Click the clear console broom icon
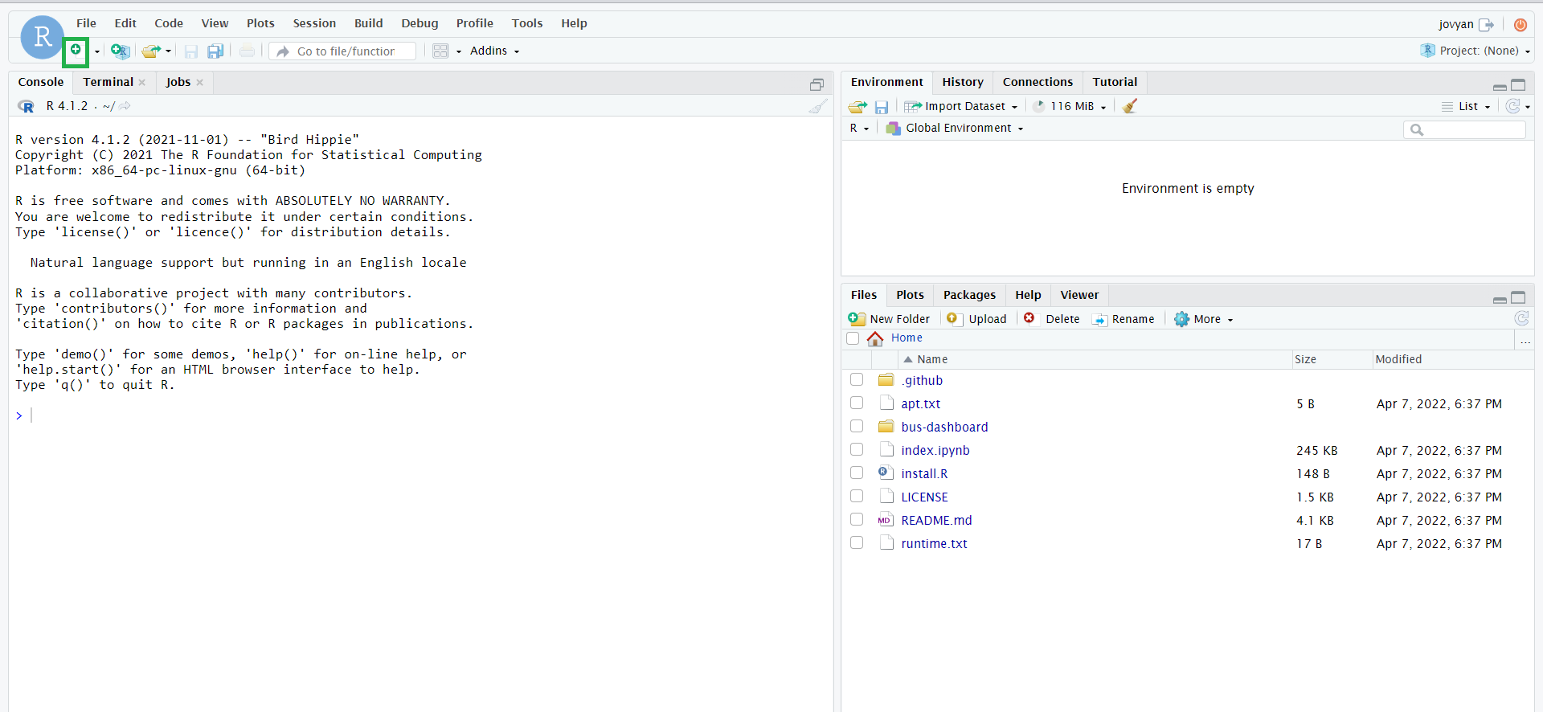The width and height of the screenshot is (1543, 712). point(818,106)
